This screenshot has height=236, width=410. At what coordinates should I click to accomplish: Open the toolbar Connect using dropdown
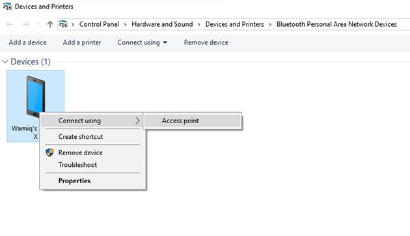[142, 42]
